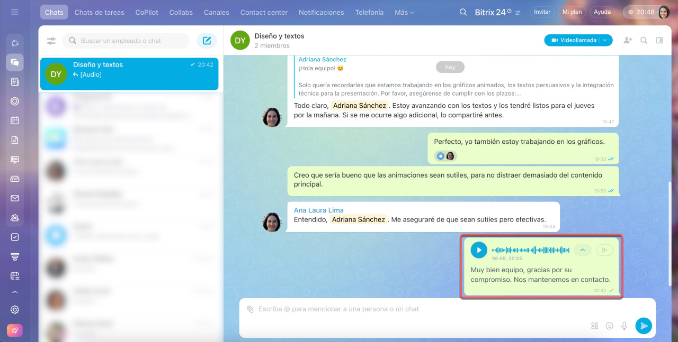Click Bitrix 24 logo
This screenshot has height=342, width=678.
click(490, 12)
